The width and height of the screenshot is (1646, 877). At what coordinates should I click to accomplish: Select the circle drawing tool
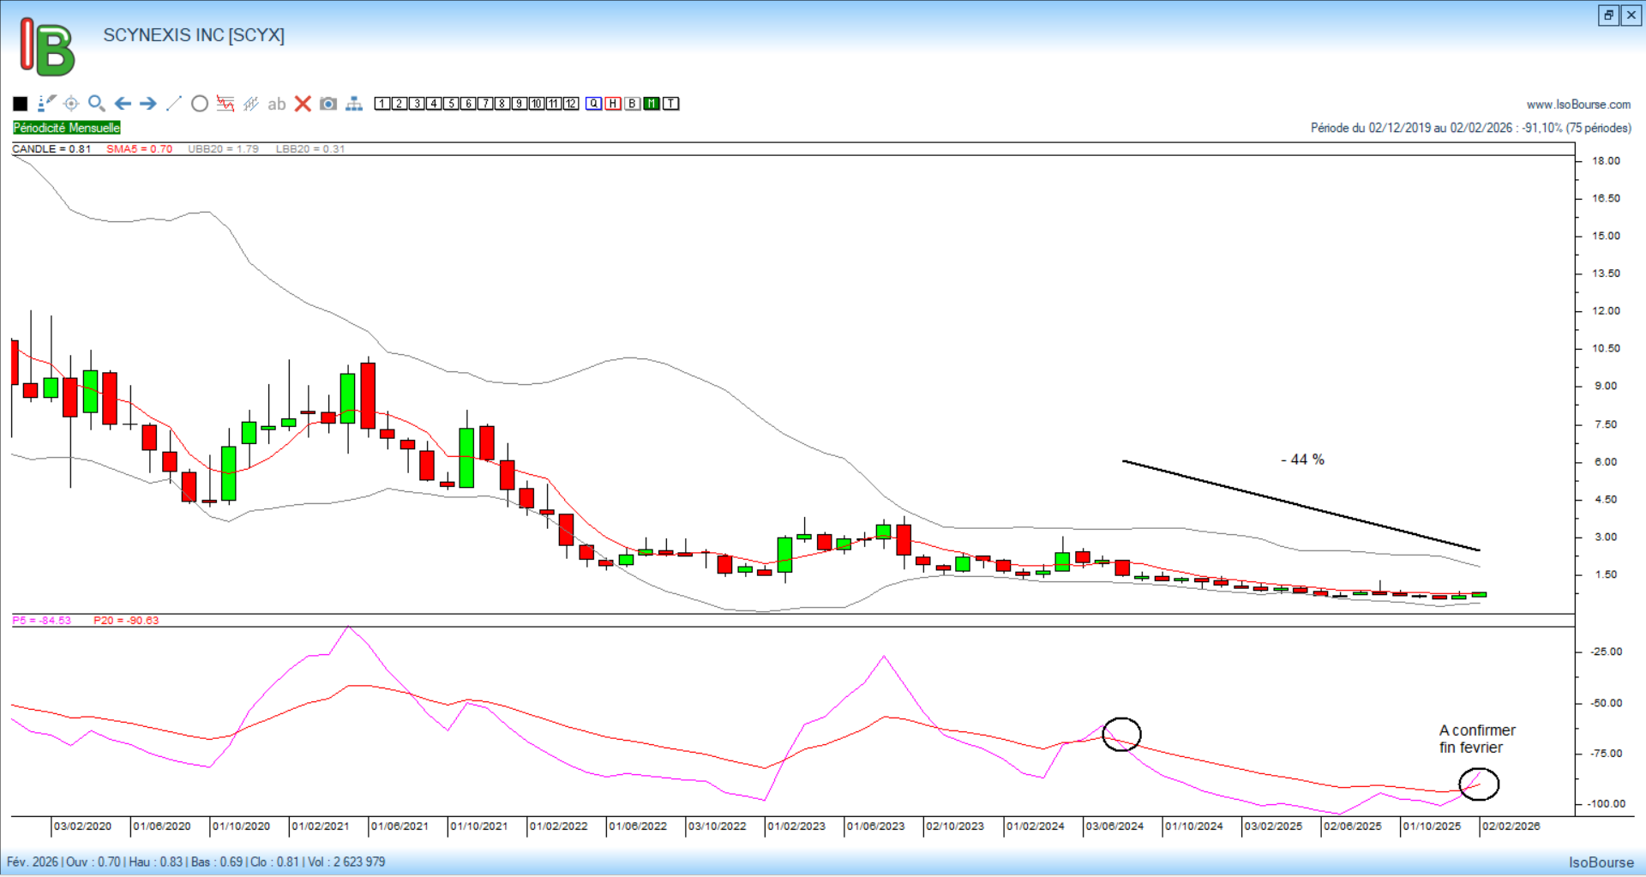(x=200, y=104)
